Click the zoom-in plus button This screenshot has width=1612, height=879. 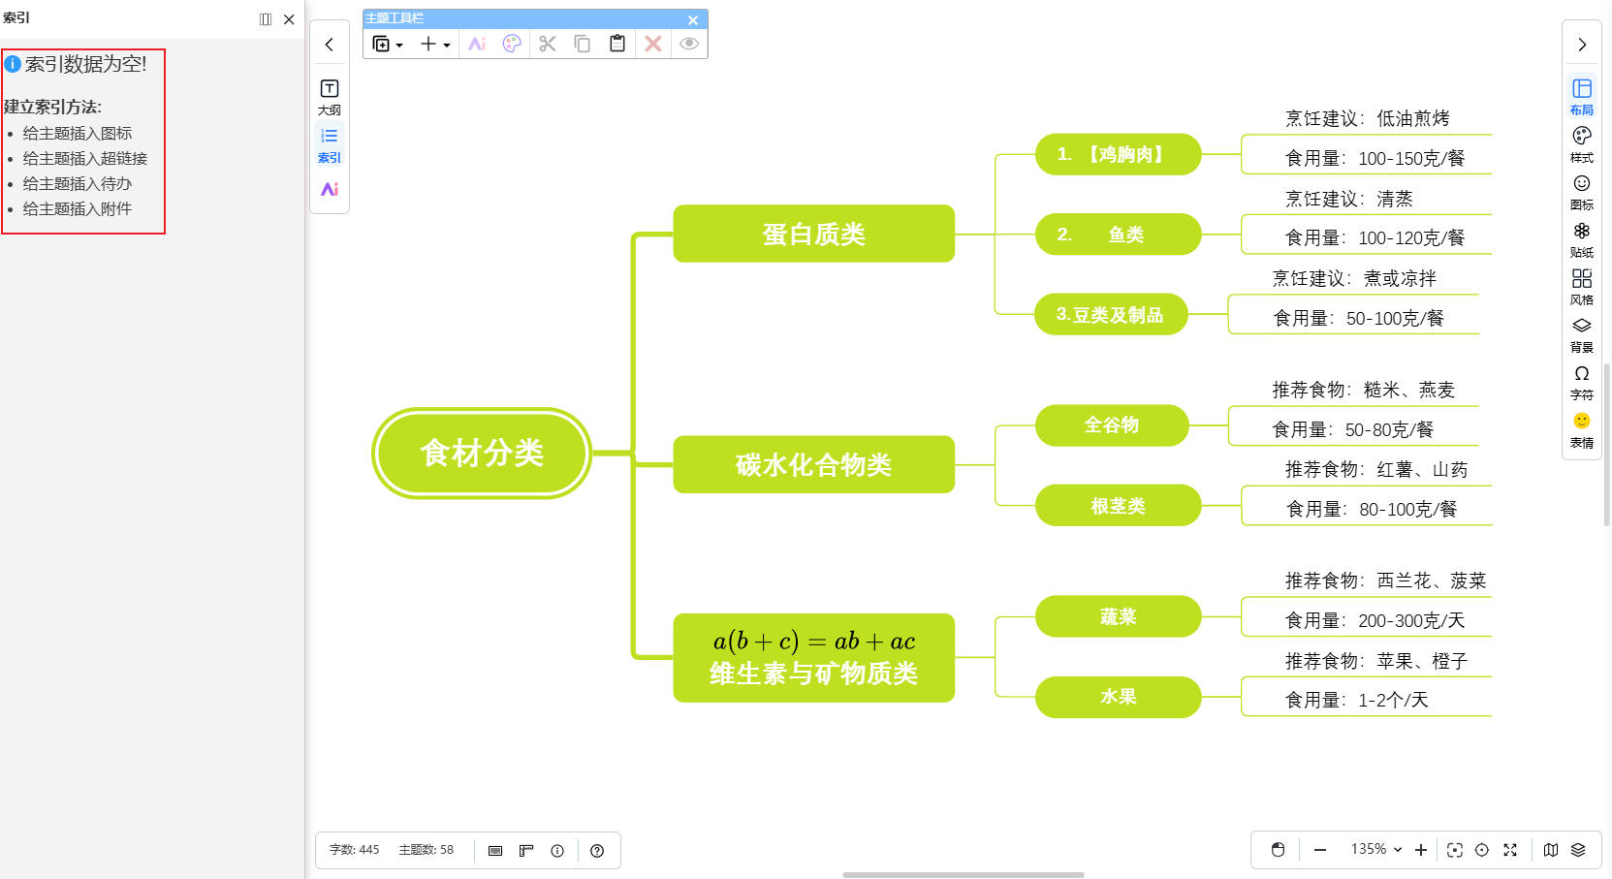[1420, 850]
